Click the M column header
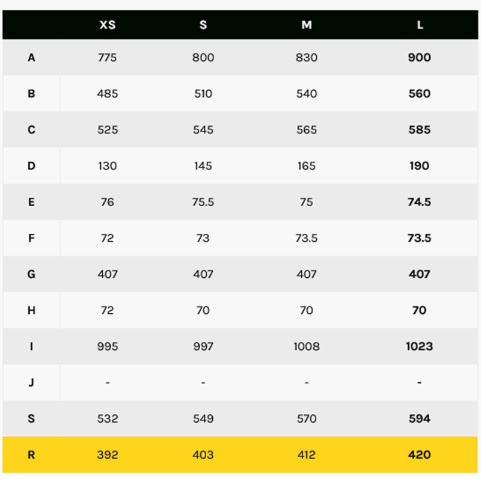 click(307, 25)
